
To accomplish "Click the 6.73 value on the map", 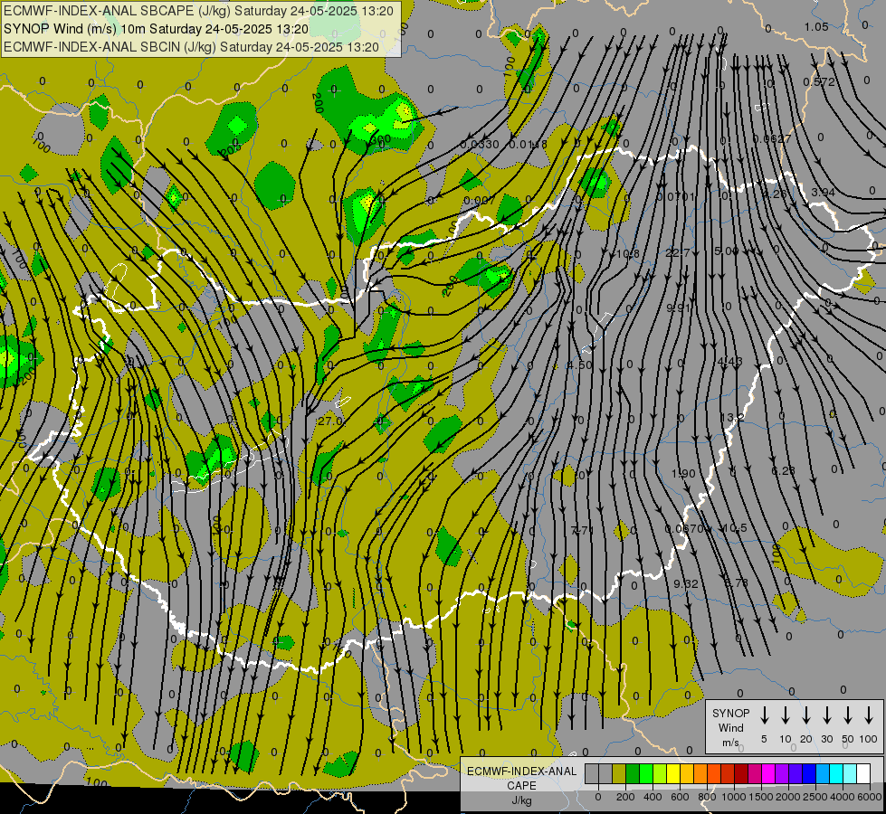I will pyautogui.click(x=737, y=582).
